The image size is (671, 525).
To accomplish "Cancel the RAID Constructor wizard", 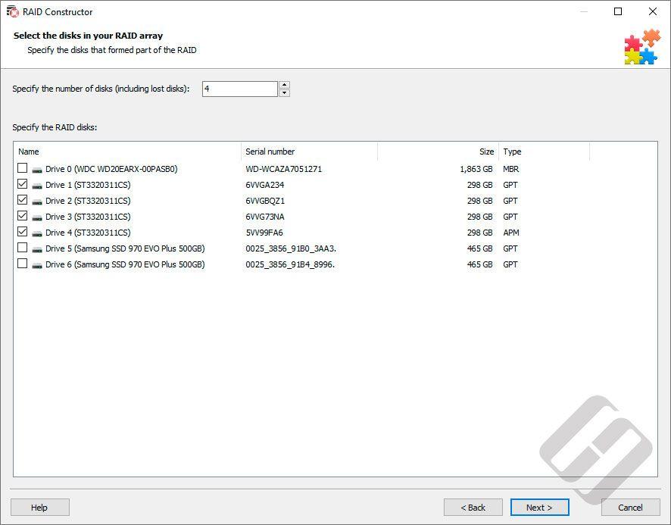I will click(x=630, y=508).
